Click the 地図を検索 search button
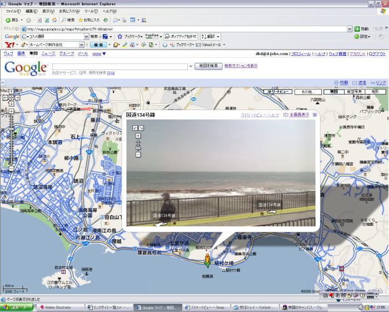This screenshot has height=312, width=389. tap(208, 66)
